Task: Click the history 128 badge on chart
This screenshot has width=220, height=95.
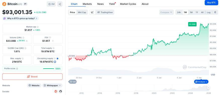Action: (73, 82)
